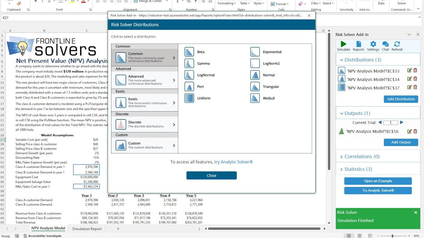The width and height of the screenshot is (424, 238).
Task: Click the vertical scrollbar of the sheet
Action: click(329, 102)
